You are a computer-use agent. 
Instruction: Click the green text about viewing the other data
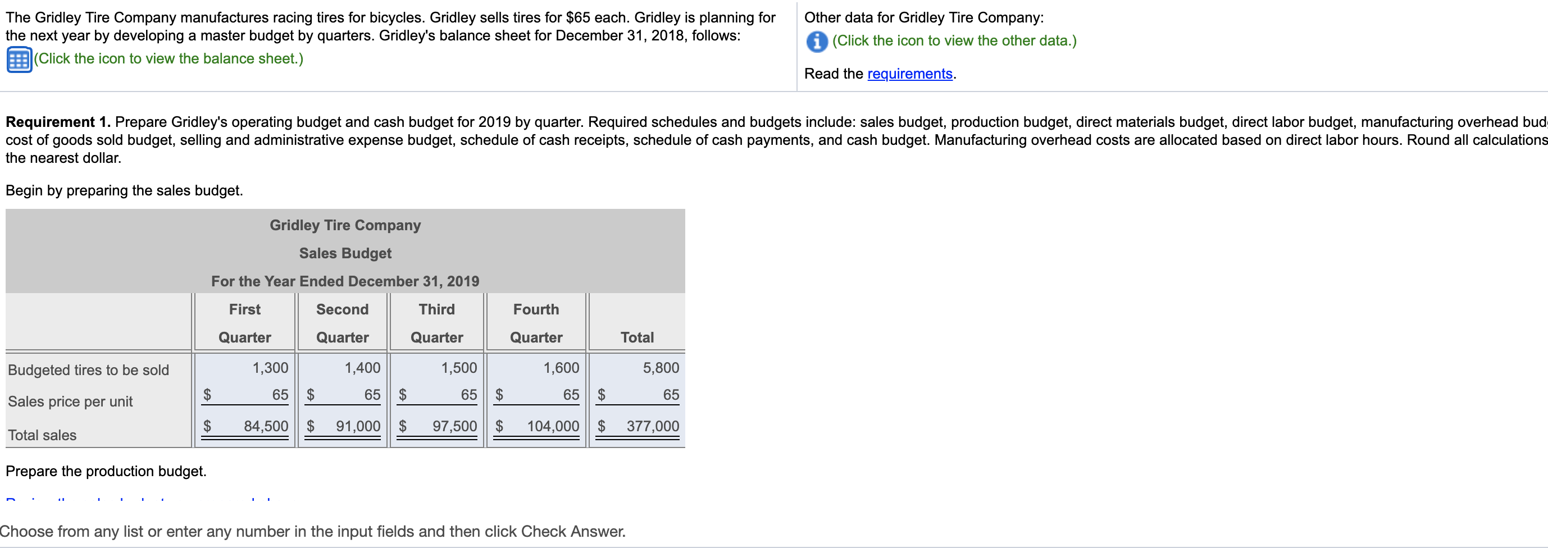point(954,41)
